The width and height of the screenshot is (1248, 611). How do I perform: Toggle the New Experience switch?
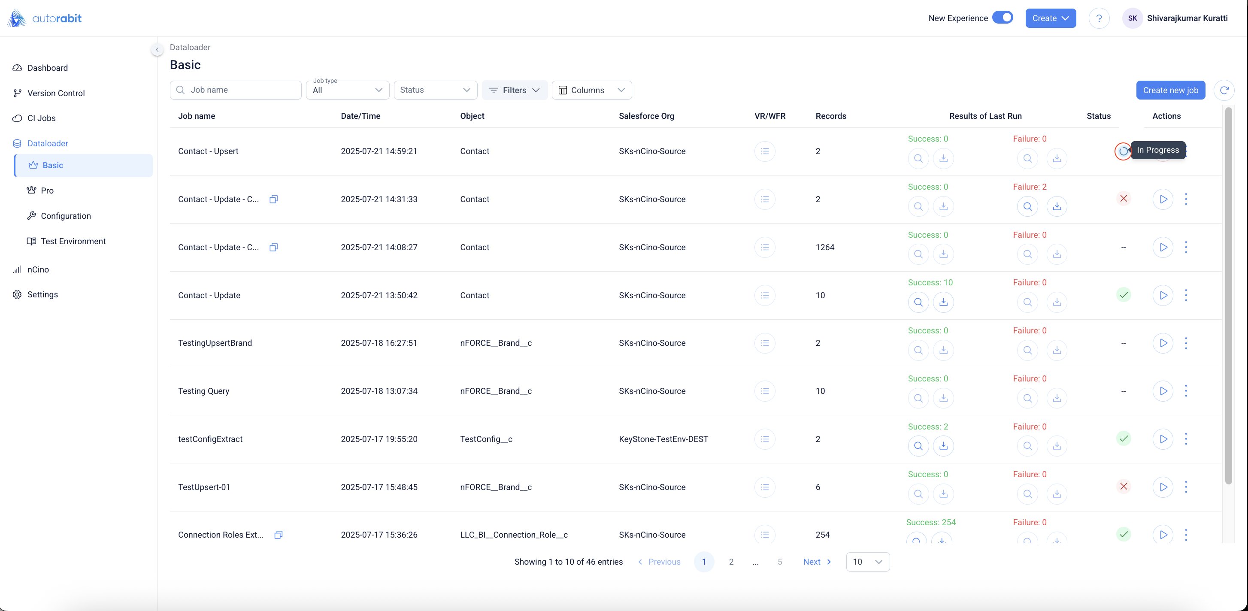pyautogui.click(x=1003, y=18)
